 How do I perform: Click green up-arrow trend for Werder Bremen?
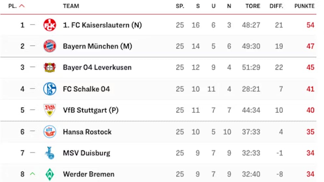point(32,174)
